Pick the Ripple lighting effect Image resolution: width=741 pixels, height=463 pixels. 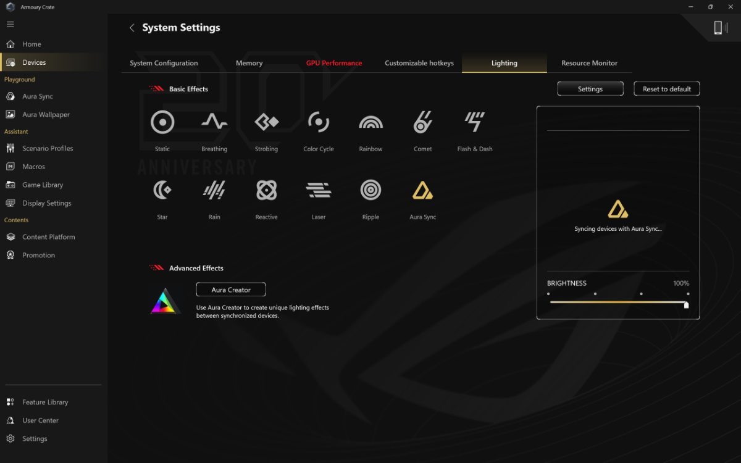[x=371, y=190]
